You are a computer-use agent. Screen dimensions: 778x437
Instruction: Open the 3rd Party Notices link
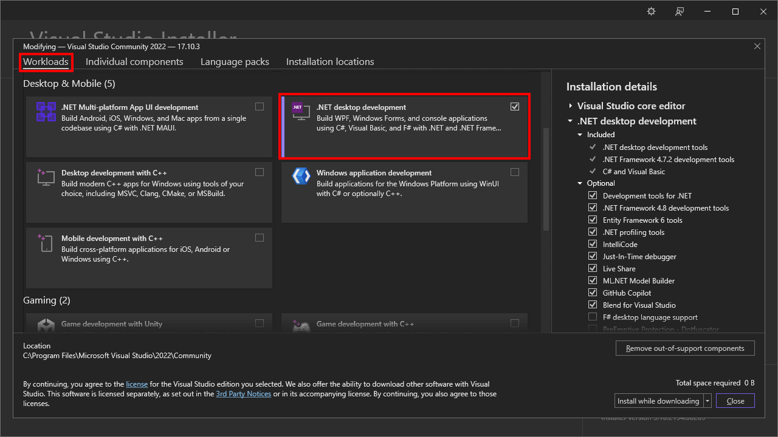[x=244, y=394]
